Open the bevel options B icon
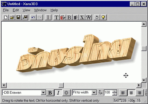The height and width of the screenshot is (104, 148). click(69, 17)
